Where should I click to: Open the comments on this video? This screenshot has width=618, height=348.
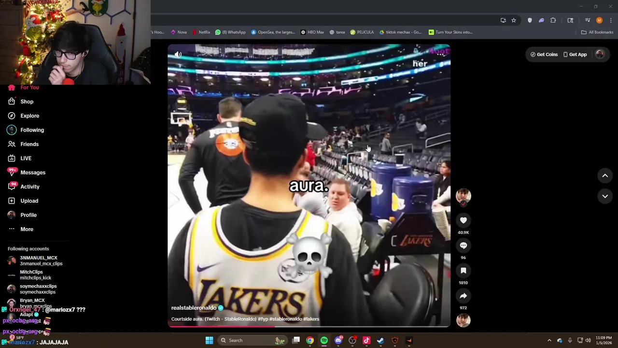pos(463,246)
